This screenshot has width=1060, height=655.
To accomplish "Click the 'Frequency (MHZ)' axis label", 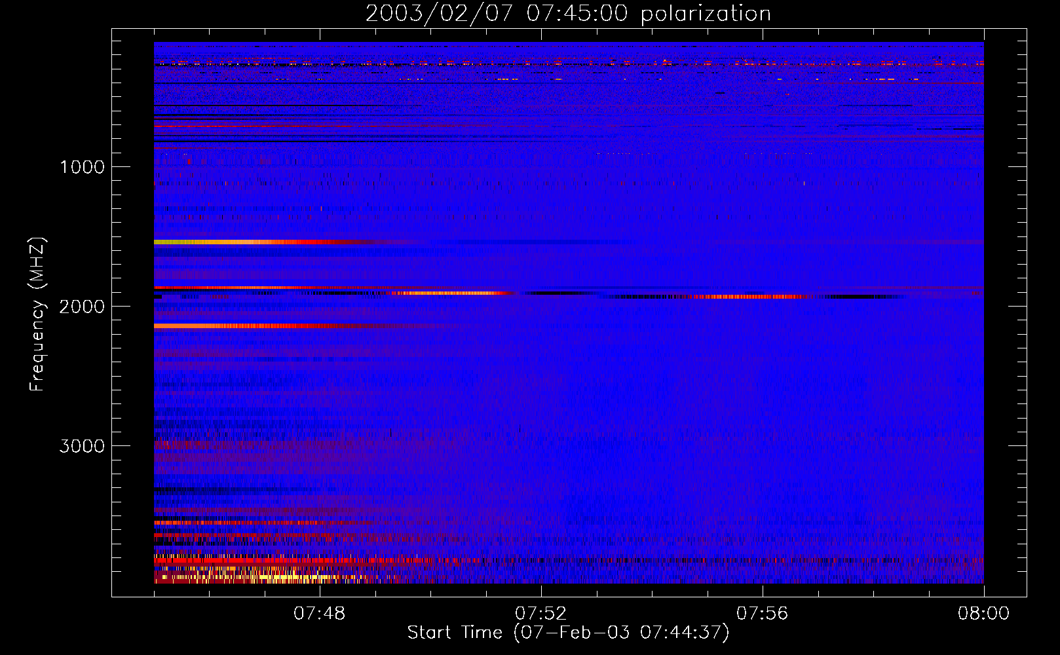I will 37,314.
